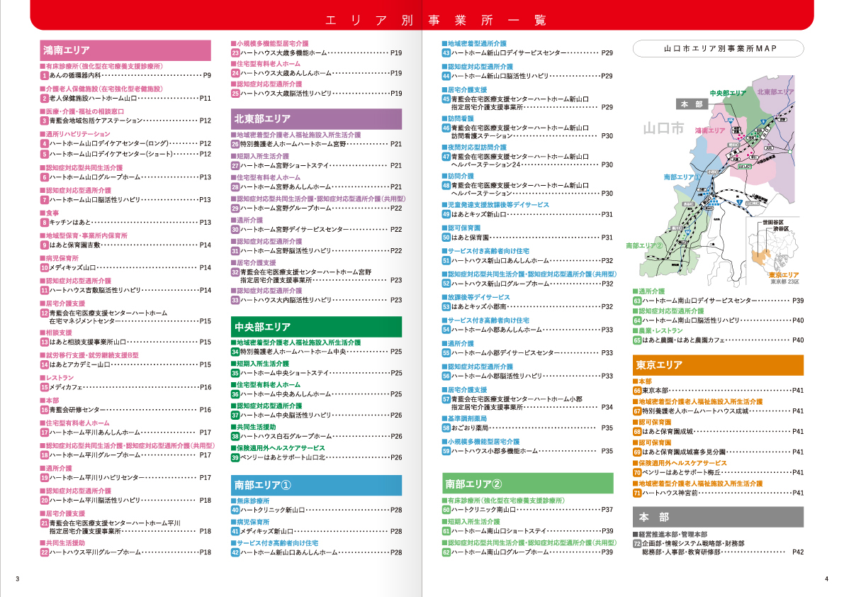Select badge 34 beside 特別養護老人ホームハートホーム中央
The image size is (844, 597).
point(235,352)
